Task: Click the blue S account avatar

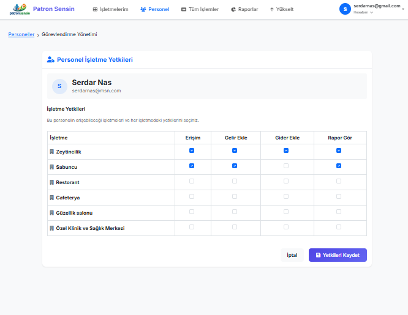Action: [345, 9]
